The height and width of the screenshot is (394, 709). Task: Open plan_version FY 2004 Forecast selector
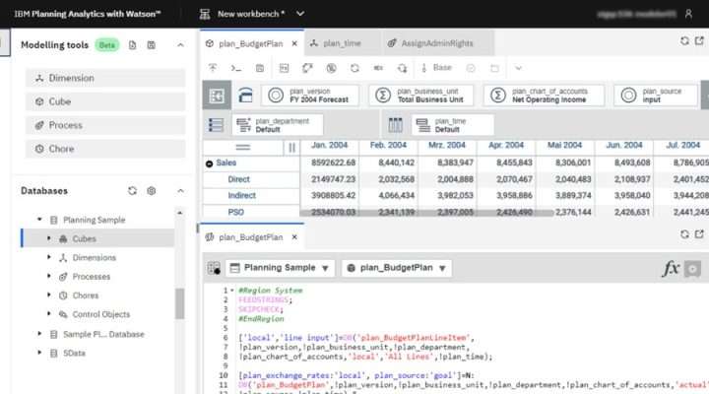tap(310, 96)
